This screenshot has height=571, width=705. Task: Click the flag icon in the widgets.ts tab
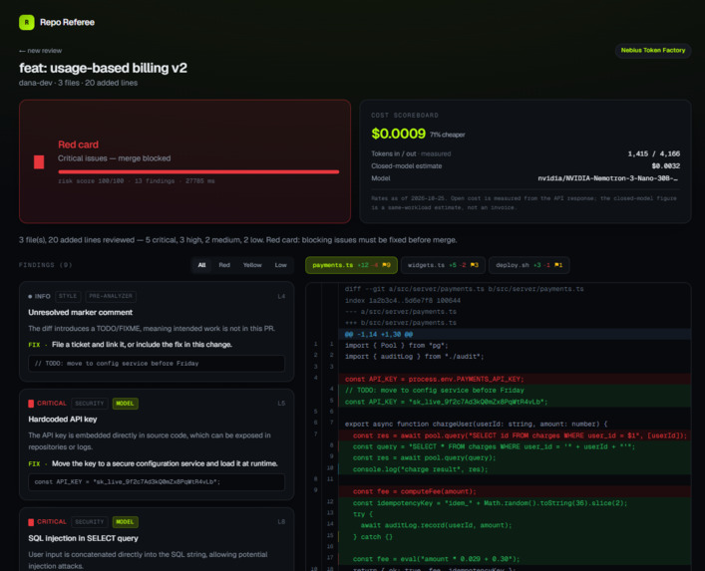tap(475, 265)
